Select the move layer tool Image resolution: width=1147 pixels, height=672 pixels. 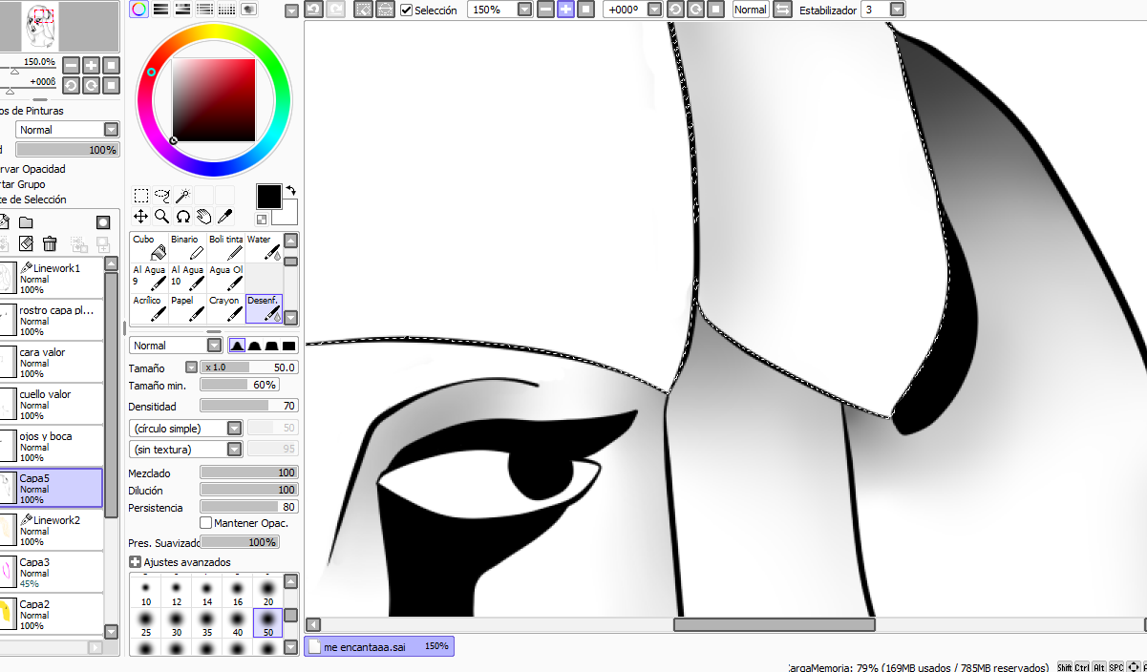(141, 217)
